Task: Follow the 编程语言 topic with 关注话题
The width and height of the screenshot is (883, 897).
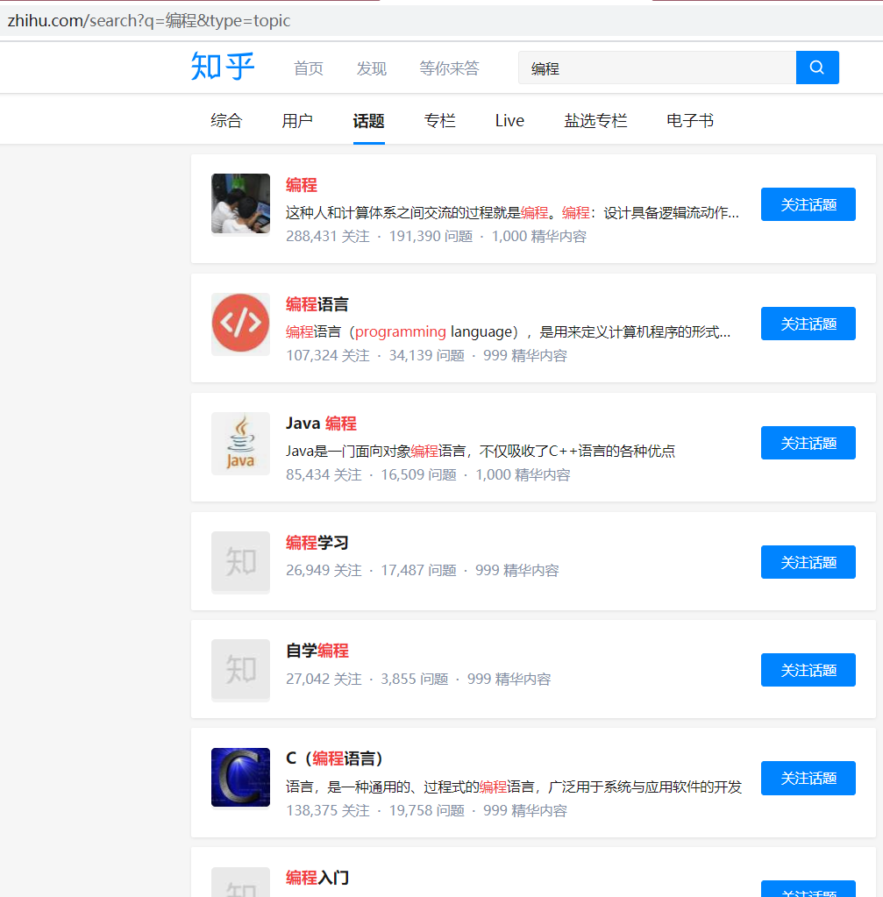Action: (808, 324)
